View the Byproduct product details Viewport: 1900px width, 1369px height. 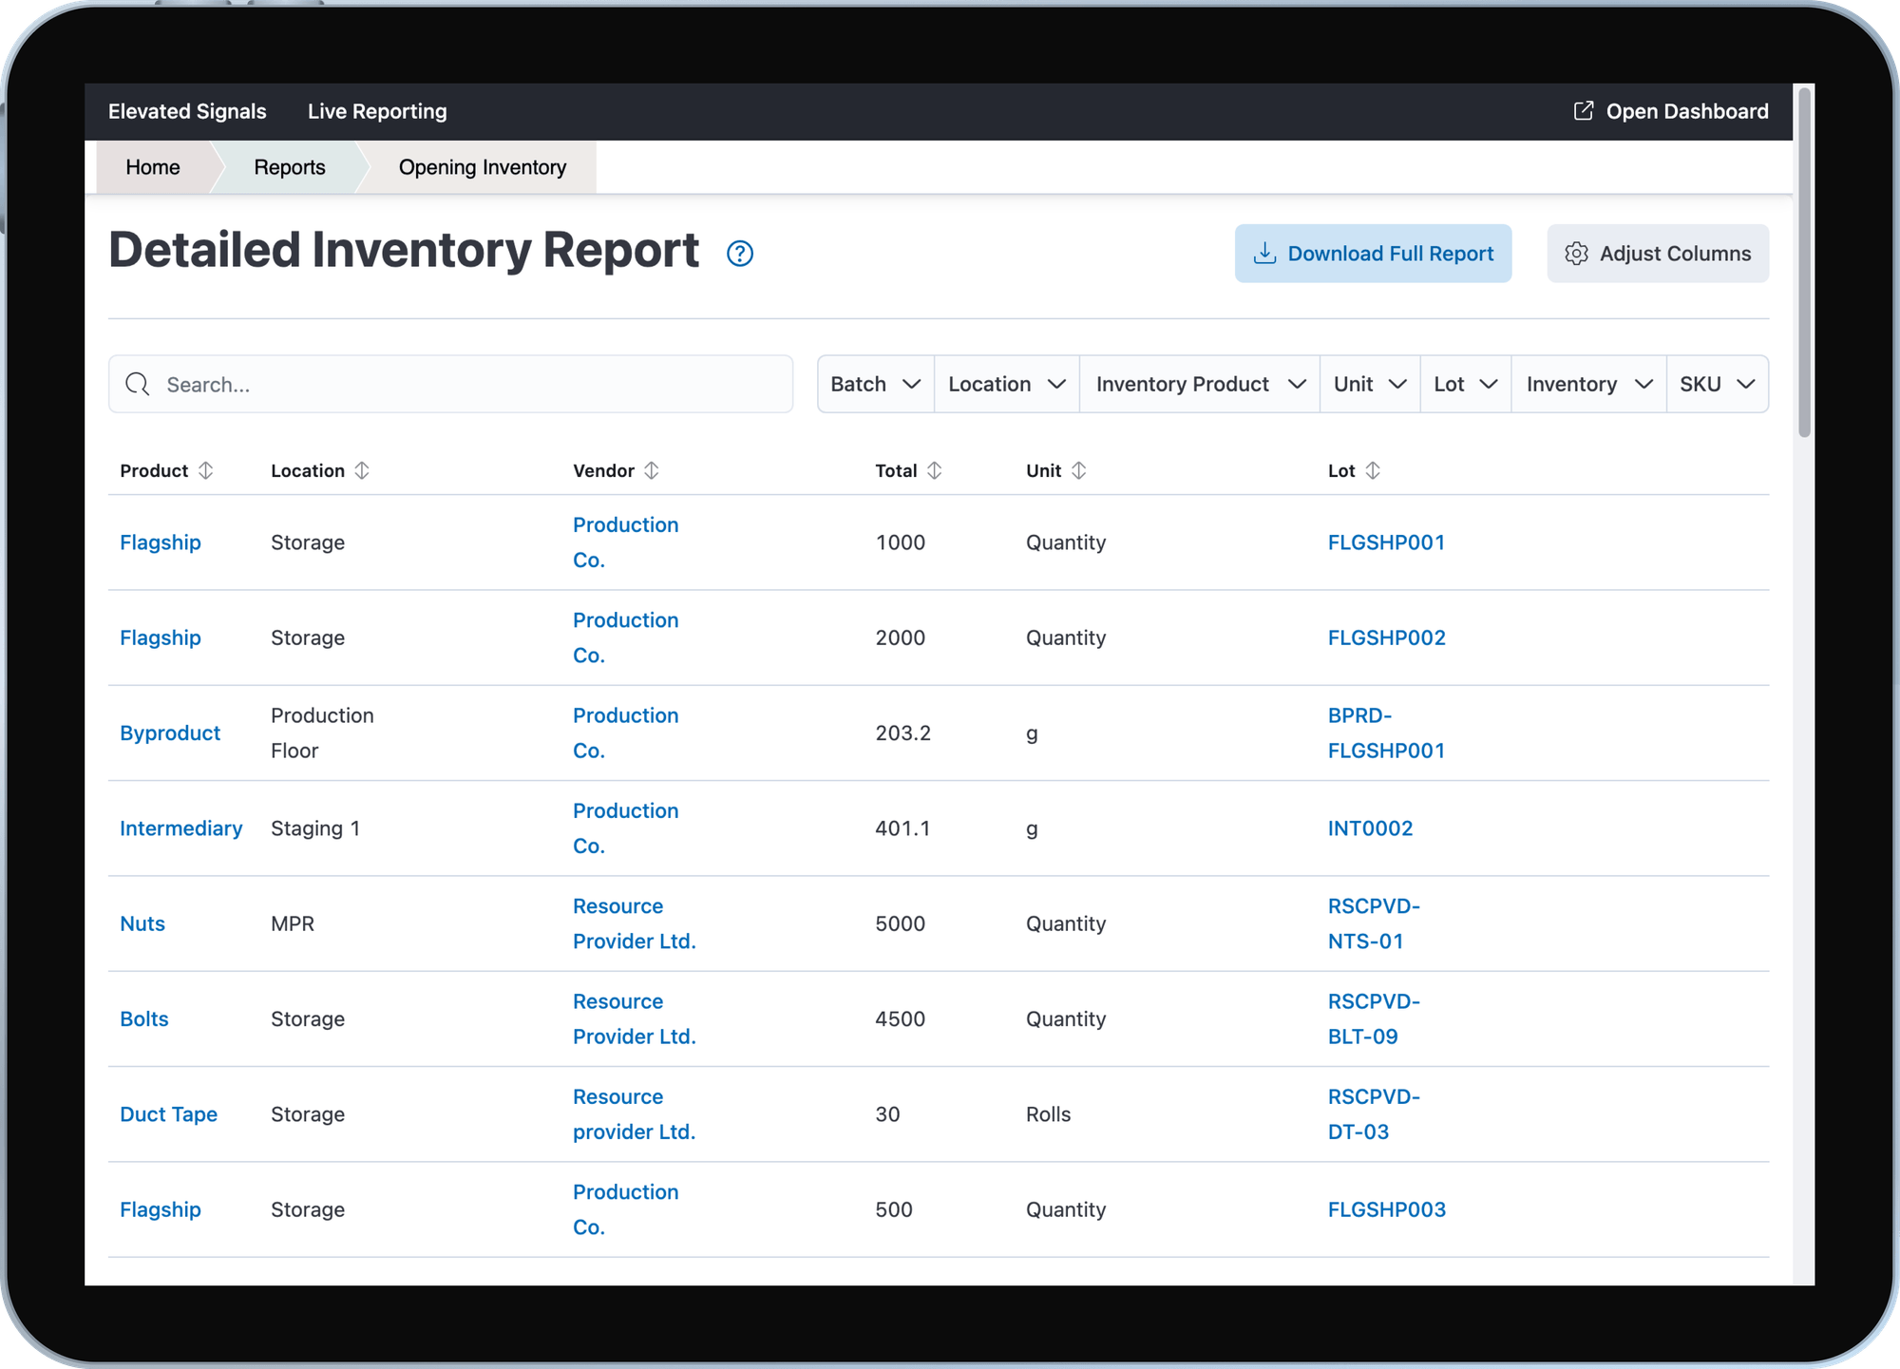(170, 732)
